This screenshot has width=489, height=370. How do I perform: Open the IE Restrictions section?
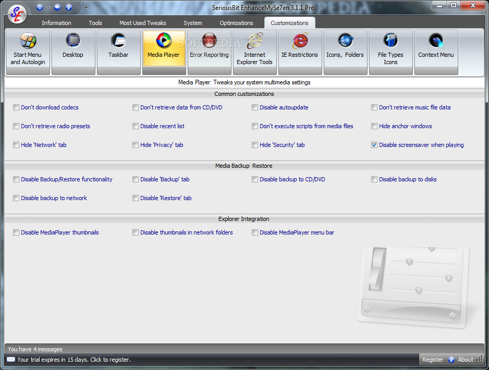click(x=300, y=52)
